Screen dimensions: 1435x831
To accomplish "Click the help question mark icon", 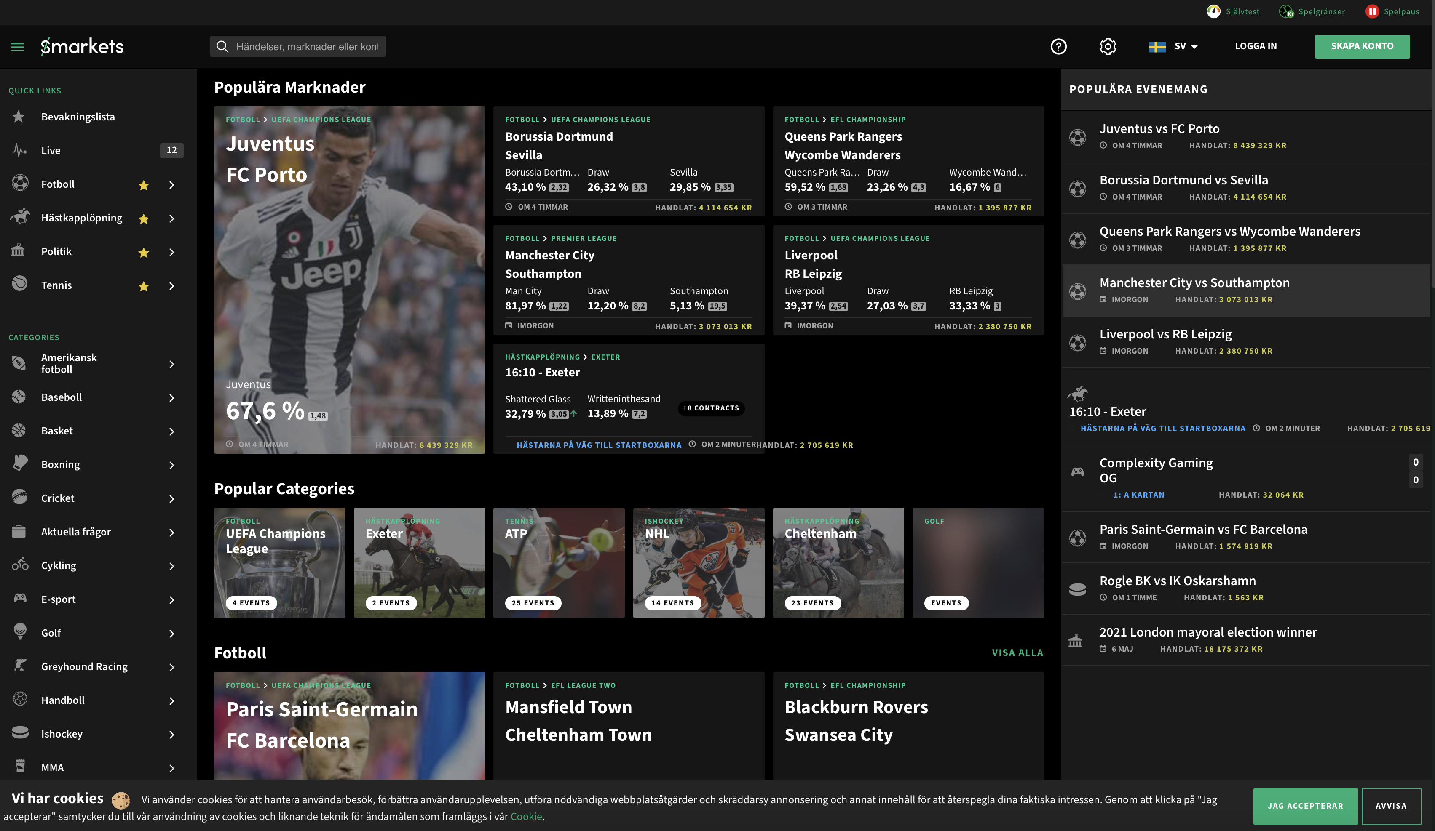I will tap(1058, 47).
